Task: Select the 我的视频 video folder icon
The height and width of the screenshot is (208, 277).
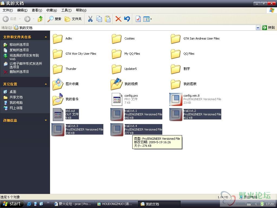Action: [117, 84]
